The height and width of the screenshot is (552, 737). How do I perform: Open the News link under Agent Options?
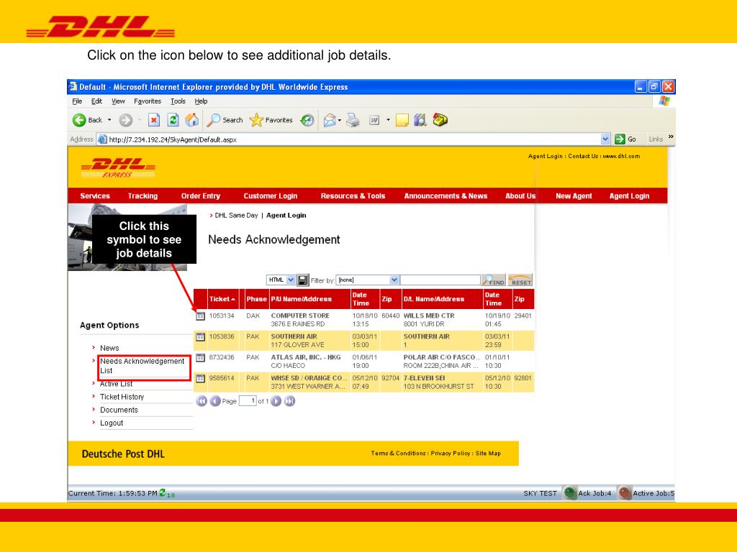[x=109, y=349]
